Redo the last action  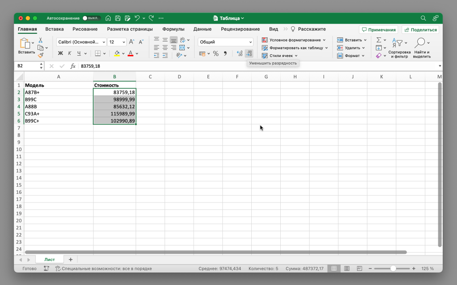click(x=151, y=18)
